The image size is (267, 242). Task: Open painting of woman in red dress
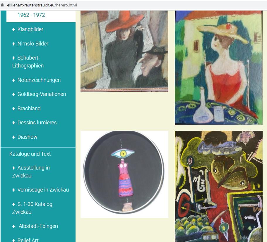click(219, 67)
